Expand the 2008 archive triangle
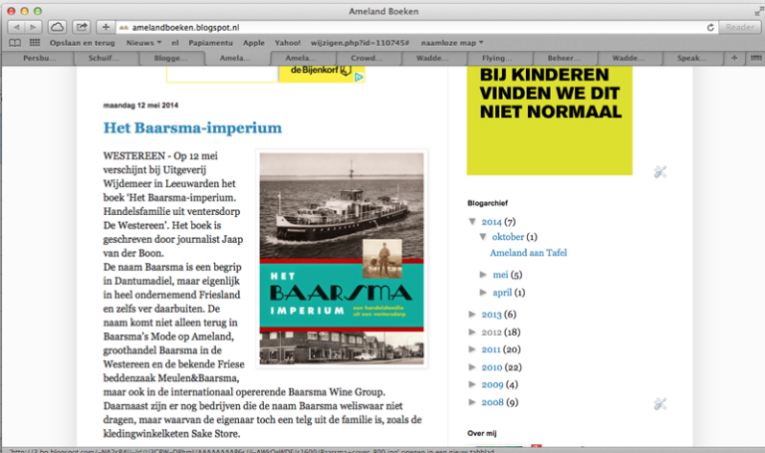 click(x=472, y=402)
